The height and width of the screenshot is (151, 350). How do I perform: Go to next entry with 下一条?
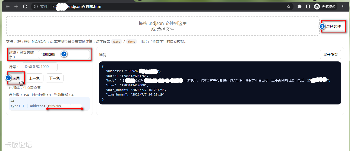54,78
